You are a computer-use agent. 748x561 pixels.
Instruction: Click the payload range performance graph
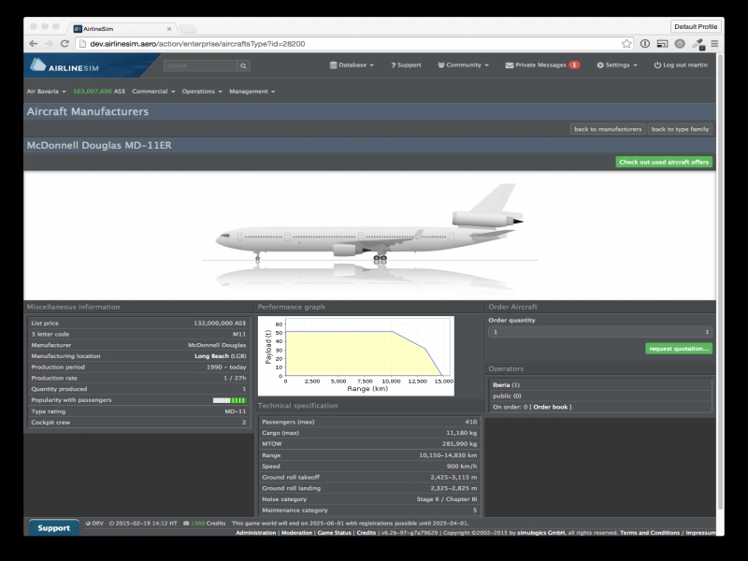356,356
